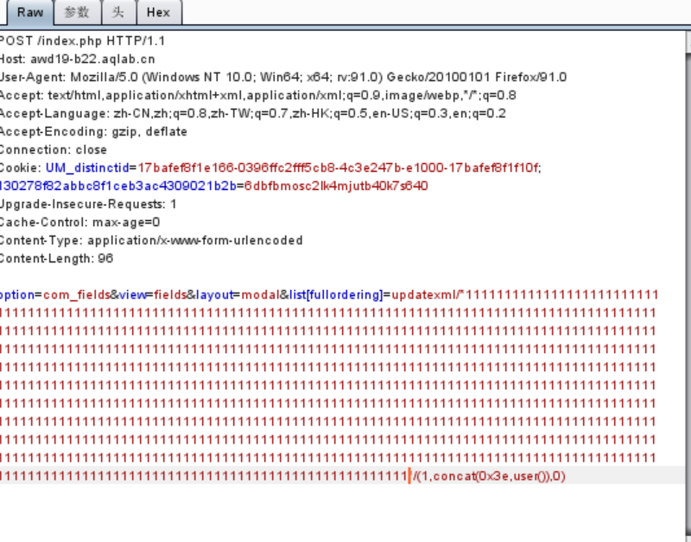This screenshot has height=542, width=691.
Task: Switch to the Hex tab
Action: (x=158, y=12)
